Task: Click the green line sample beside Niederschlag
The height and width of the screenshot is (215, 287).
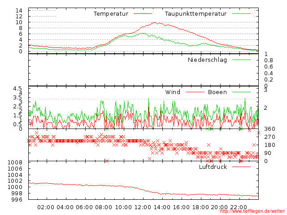Action: 241,60
